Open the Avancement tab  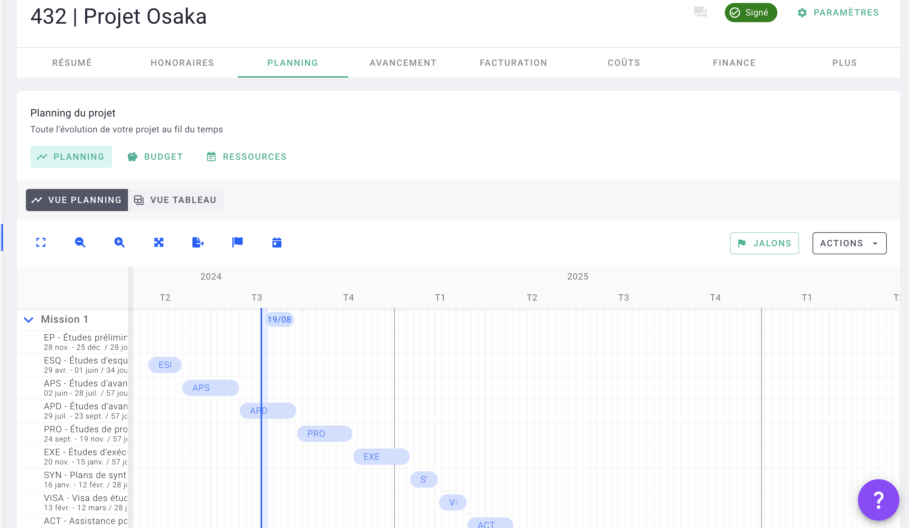coord(403,63)
